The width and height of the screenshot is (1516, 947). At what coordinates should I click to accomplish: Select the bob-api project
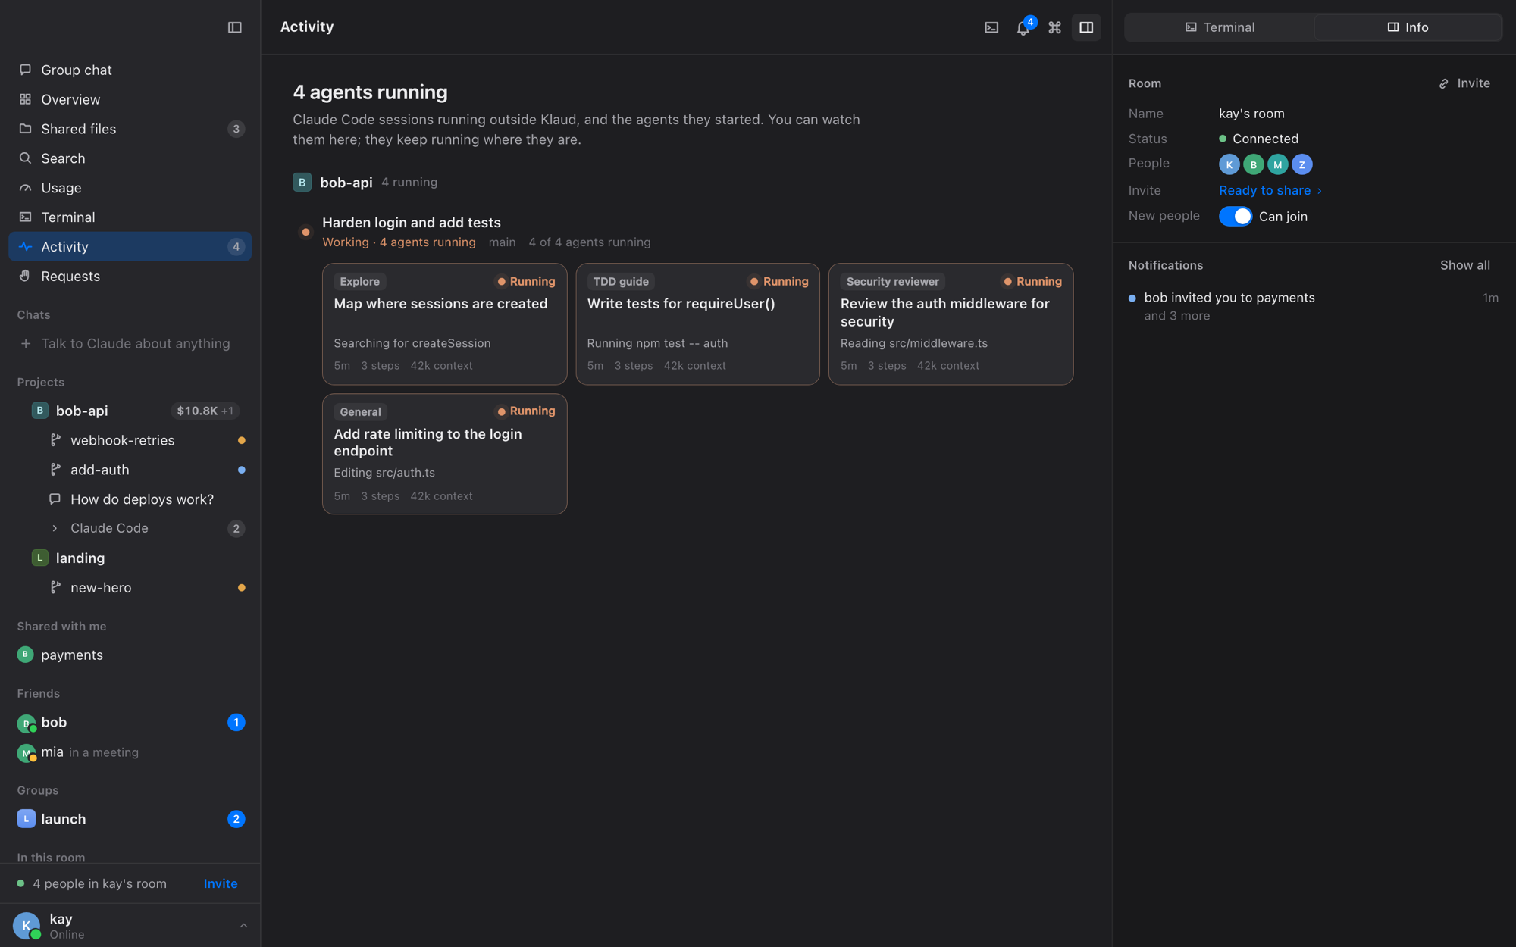pyautogui.click(x=130, y=411)
